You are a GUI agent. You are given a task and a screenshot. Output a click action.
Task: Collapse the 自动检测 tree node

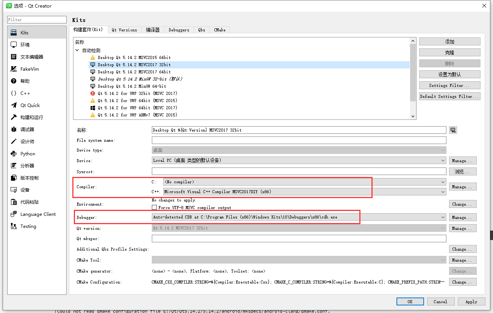click(77, 50)
